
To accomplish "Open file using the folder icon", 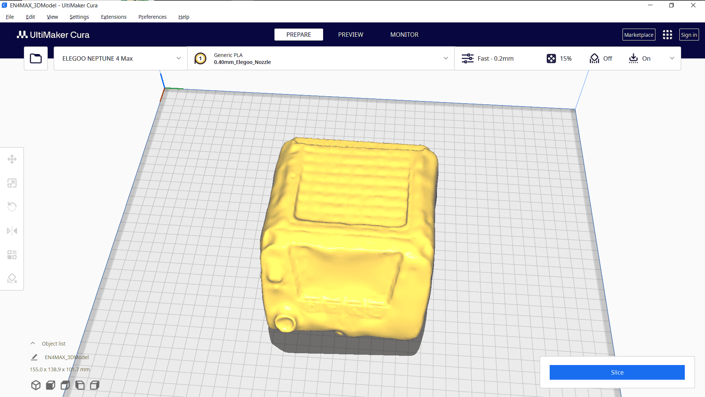I will point(36,58).
